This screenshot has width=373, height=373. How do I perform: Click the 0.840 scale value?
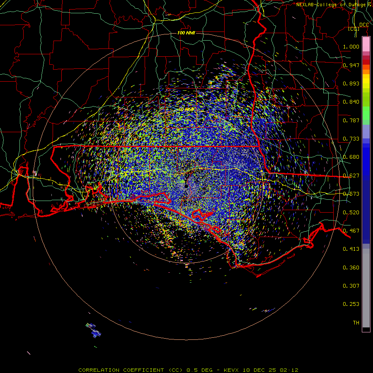tap(351, 102)
